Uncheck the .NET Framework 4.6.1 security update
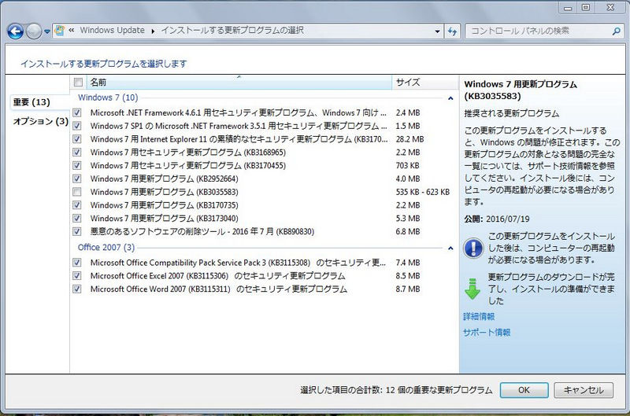This screenshot has height=416, width=630. coord(77,112)
